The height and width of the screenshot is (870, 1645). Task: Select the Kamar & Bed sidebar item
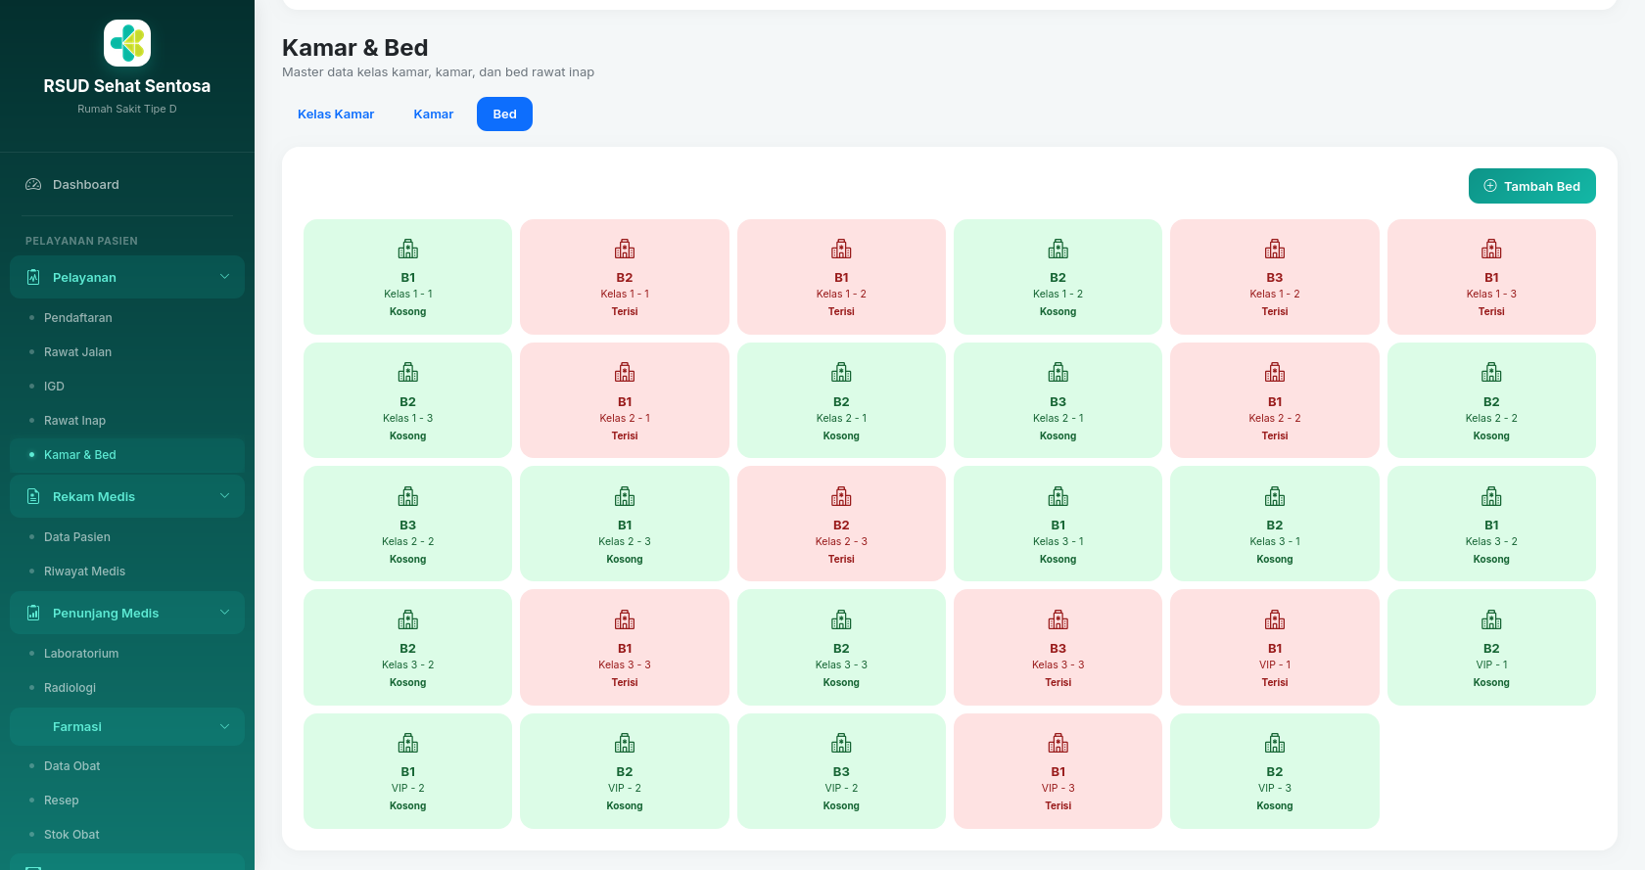[x=127, y=455]
